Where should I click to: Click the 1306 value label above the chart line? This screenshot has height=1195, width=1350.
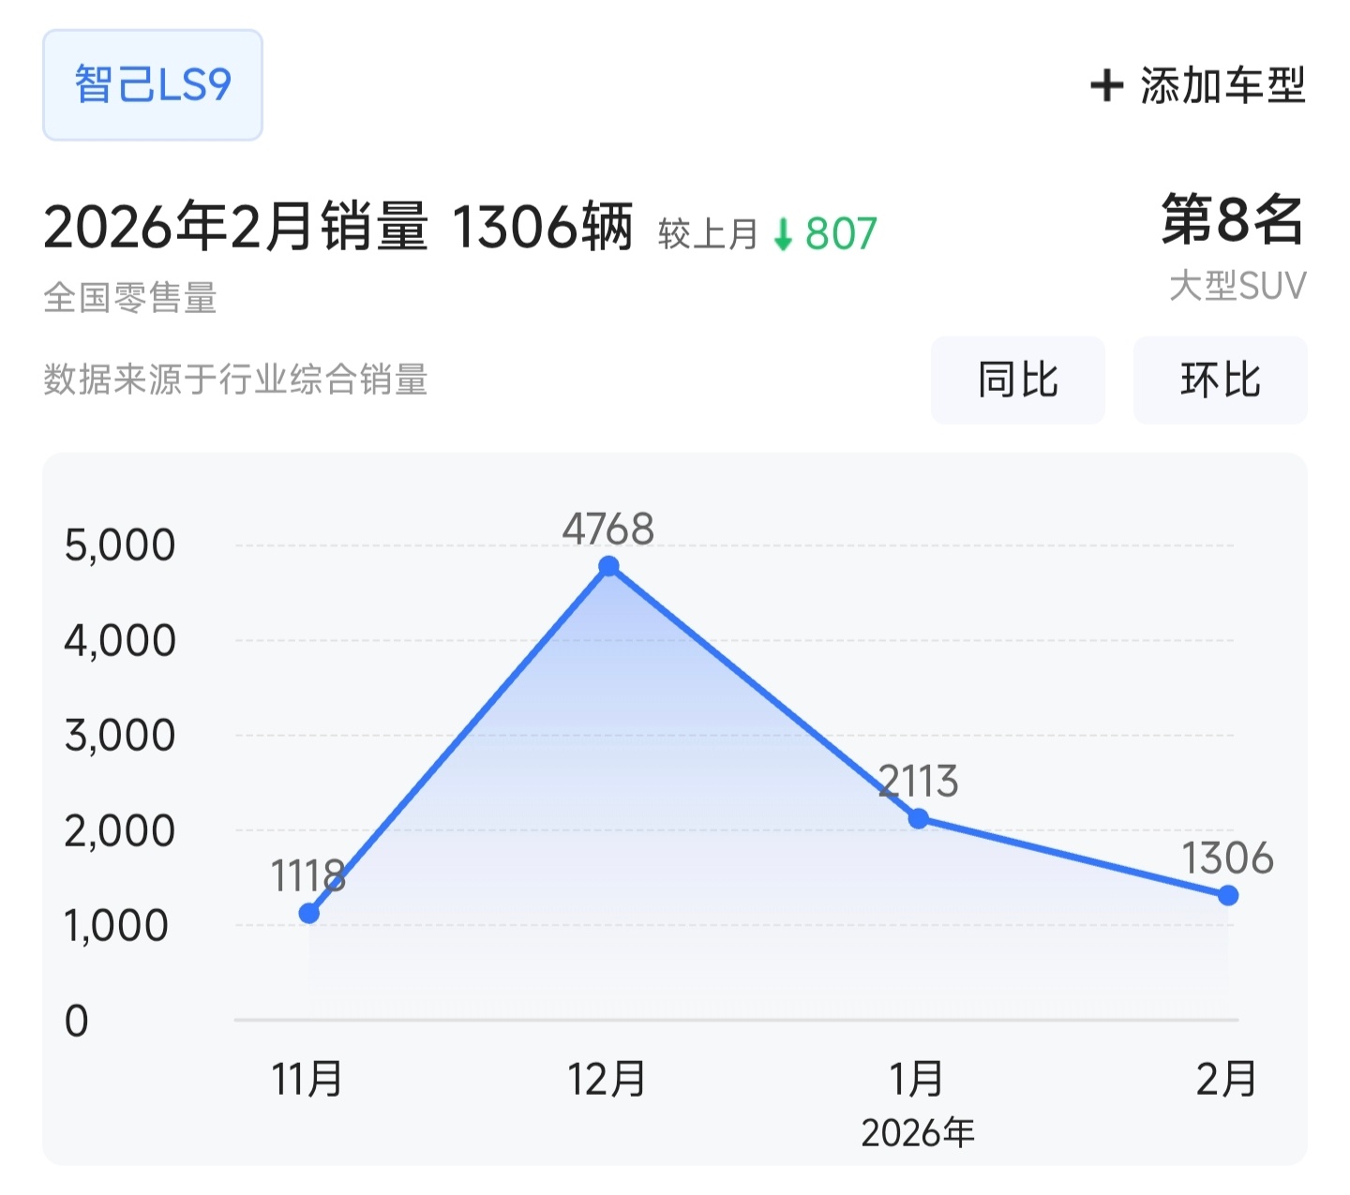click(x=1227, y=859)
